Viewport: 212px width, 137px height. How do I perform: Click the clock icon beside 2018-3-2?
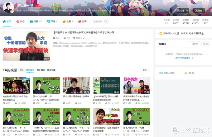click(x=74, y=38)
